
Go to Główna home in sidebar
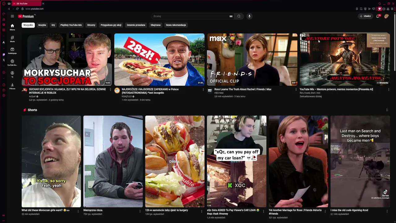pos(12,27)
